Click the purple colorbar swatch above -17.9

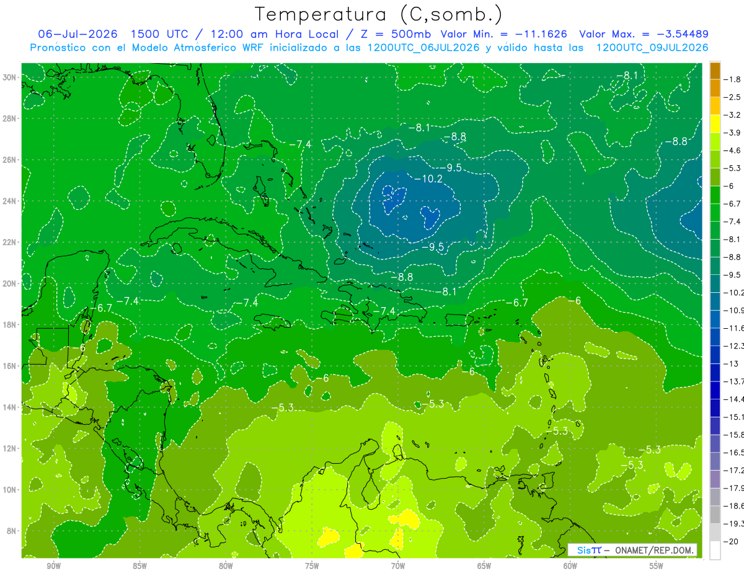pos(715,479)
